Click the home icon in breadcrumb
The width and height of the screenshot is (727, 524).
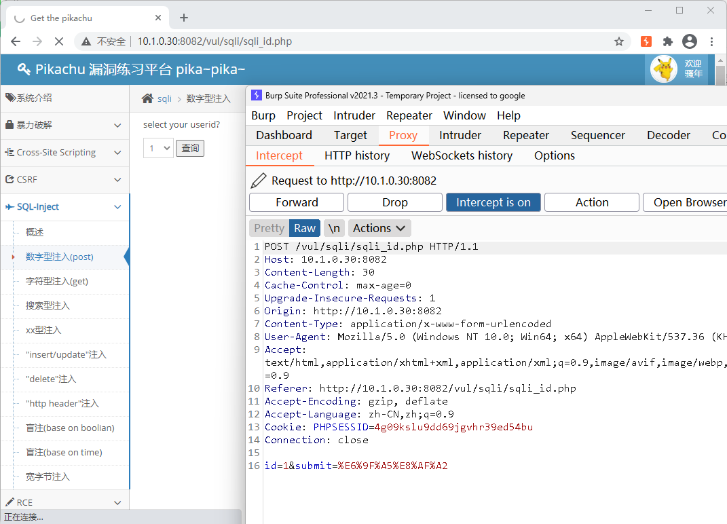147,99
